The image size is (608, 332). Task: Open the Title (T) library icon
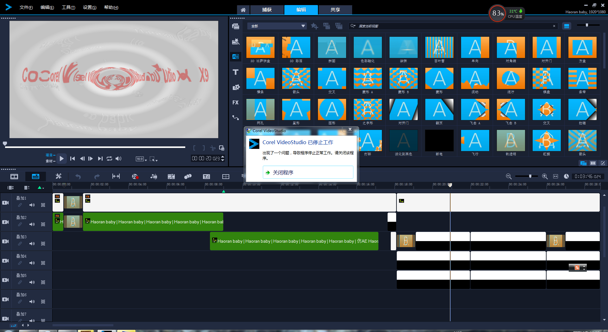[x=235, y=72]
